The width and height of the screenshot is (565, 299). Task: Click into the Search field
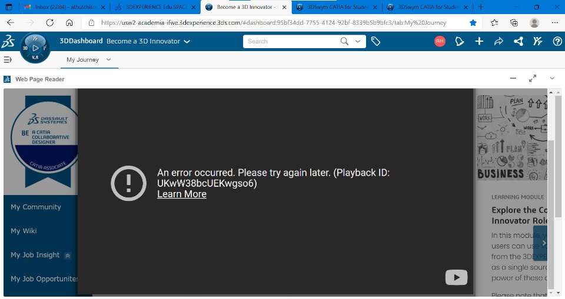pyautogui.click(x=292, y=41)
